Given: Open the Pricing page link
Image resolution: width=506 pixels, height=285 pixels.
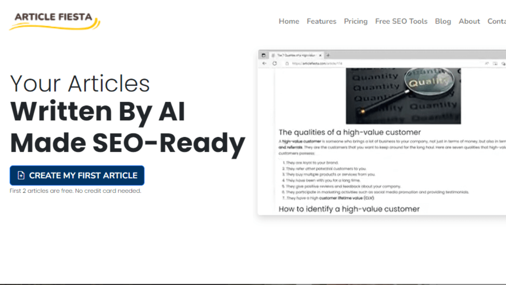Looking at the screenshot, I should [355, 21].
